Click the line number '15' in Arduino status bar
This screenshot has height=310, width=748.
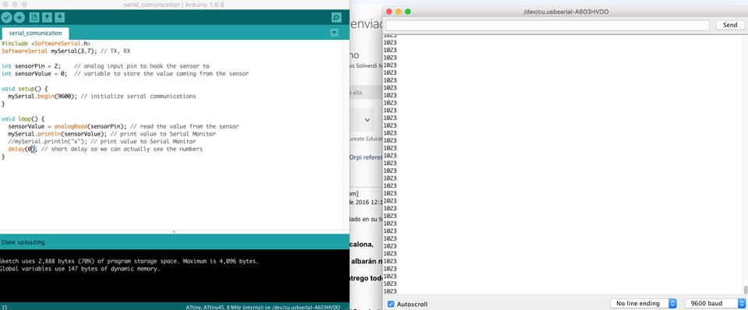5,307
